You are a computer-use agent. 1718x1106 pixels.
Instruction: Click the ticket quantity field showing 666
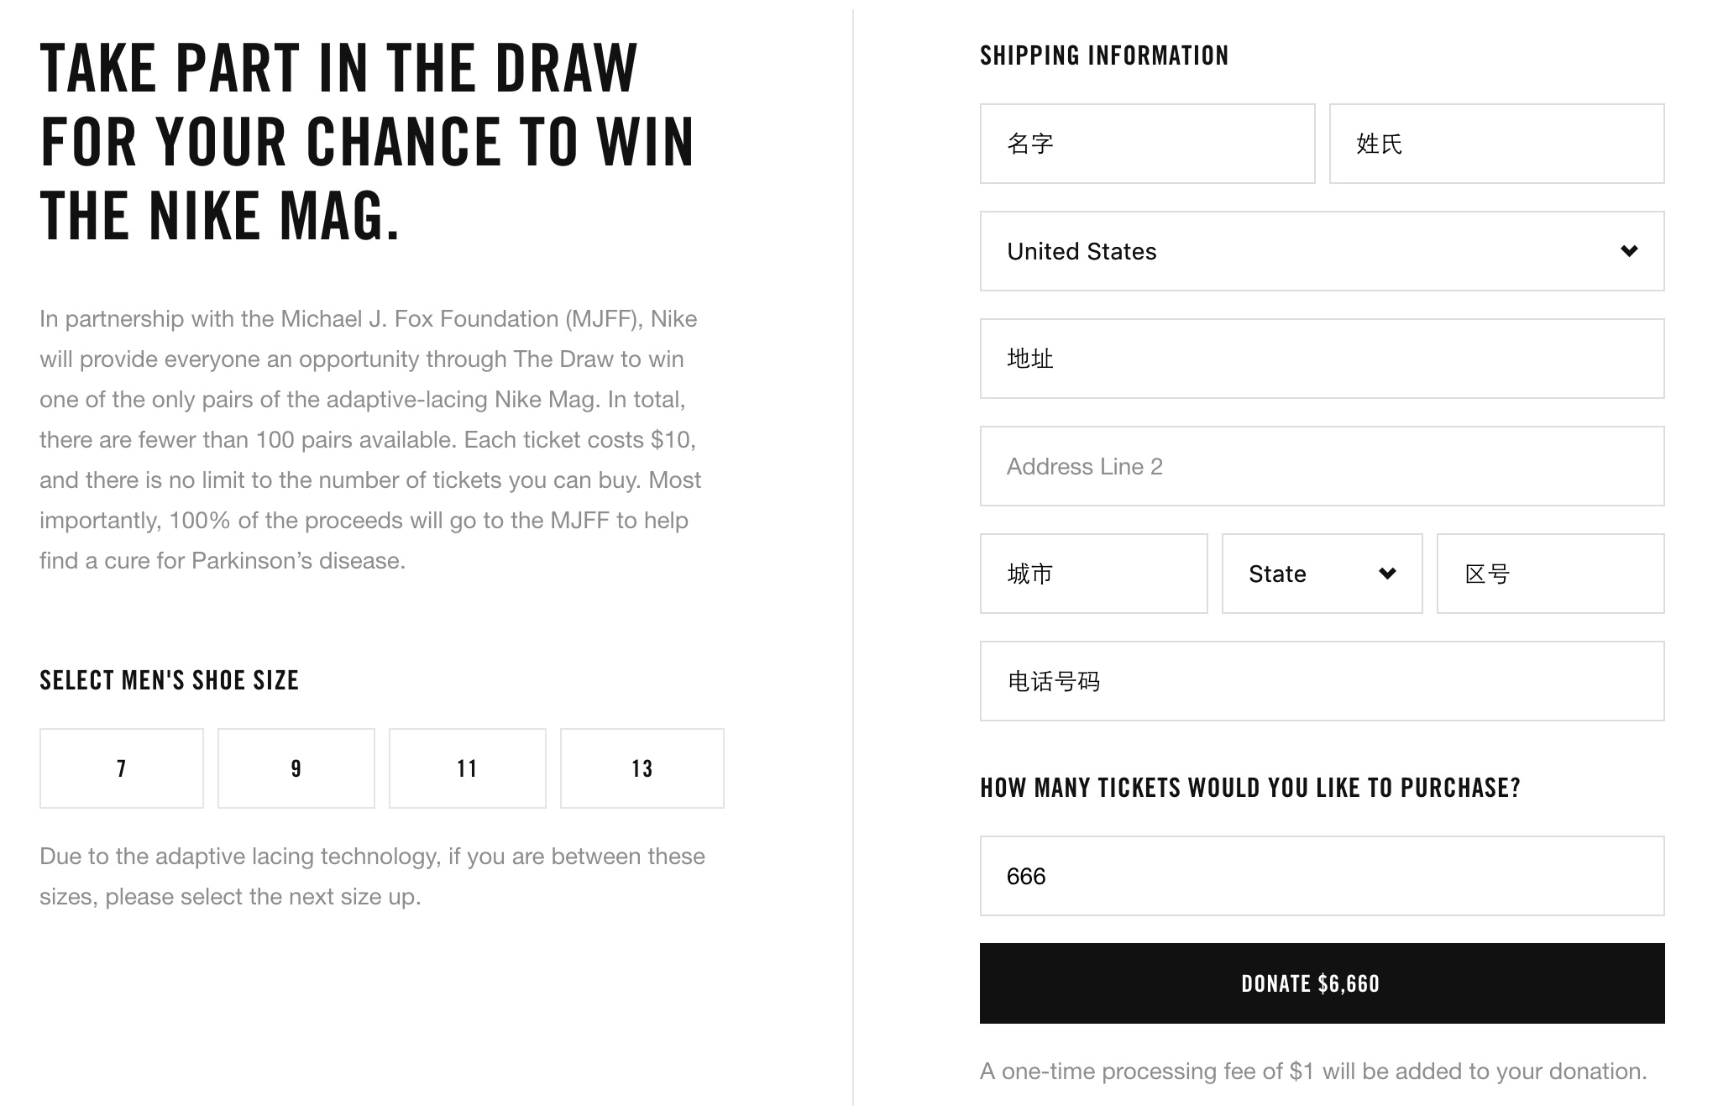click(1322, 876)
